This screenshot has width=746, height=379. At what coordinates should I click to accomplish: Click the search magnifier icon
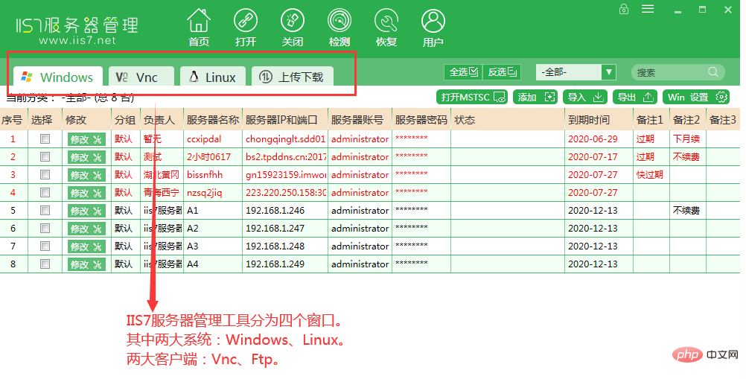pos(712,71)
